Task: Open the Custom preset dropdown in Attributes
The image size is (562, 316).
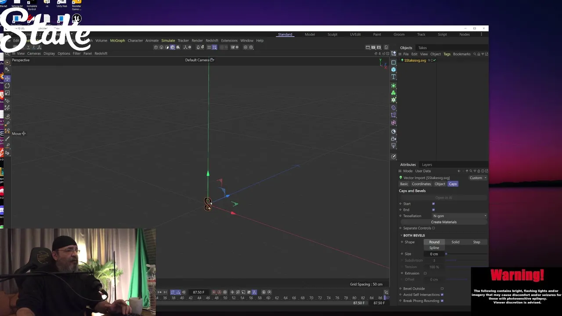Action: (x=478, y=178)
